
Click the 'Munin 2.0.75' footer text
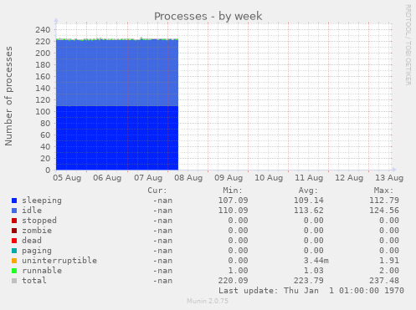208,301
